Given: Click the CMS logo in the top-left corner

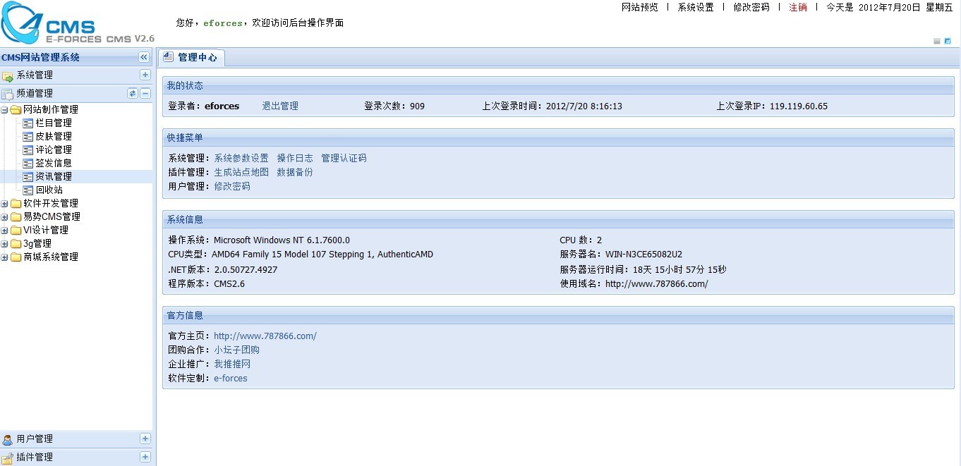Looking at the screenshot, I should click(22, 22).
